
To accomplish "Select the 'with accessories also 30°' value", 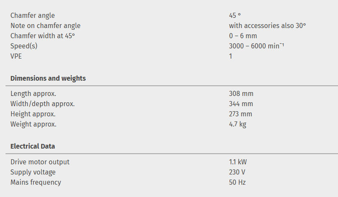I will coord(267,26).
